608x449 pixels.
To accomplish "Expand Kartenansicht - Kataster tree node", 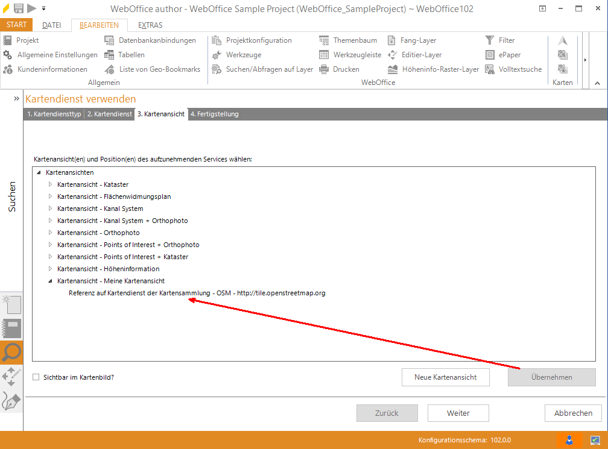I will 51,184.
